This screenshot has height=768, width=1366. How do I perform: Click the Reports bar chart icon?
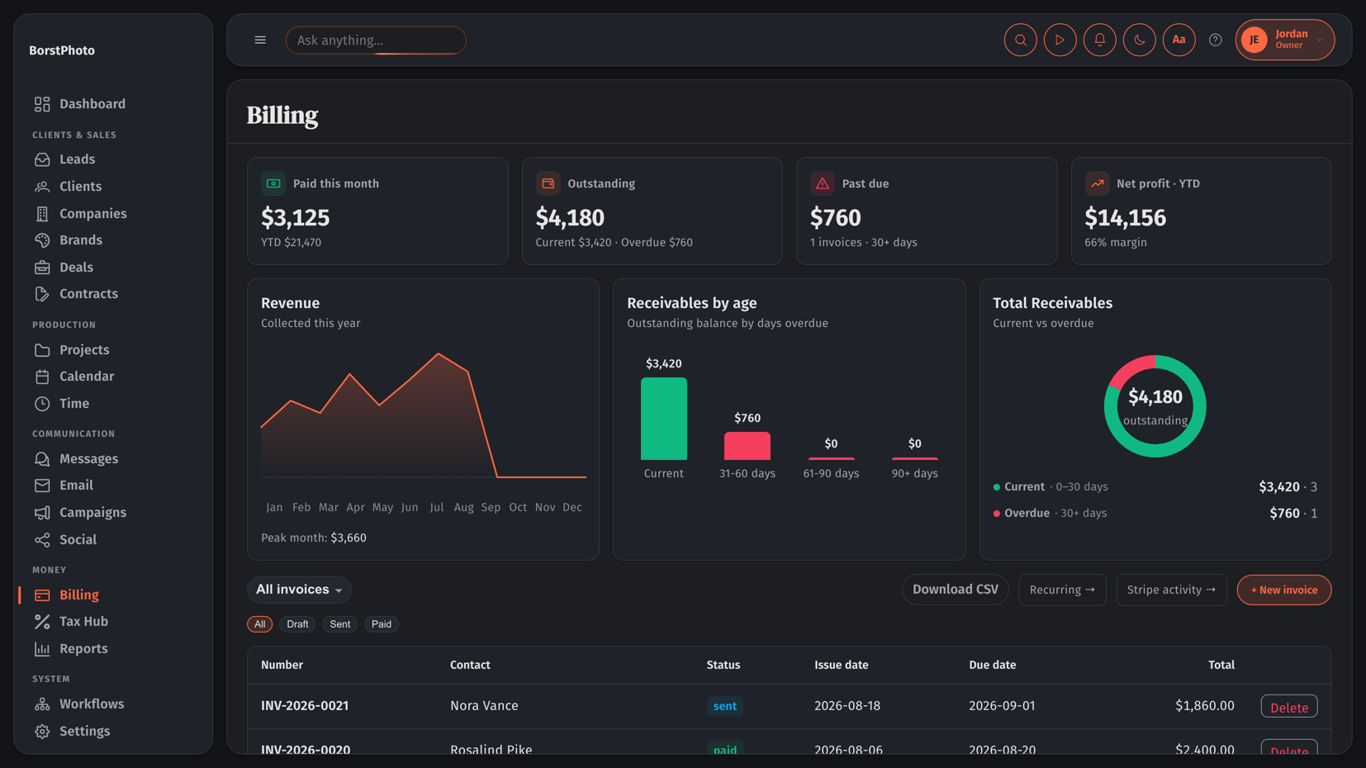[42, 649]
